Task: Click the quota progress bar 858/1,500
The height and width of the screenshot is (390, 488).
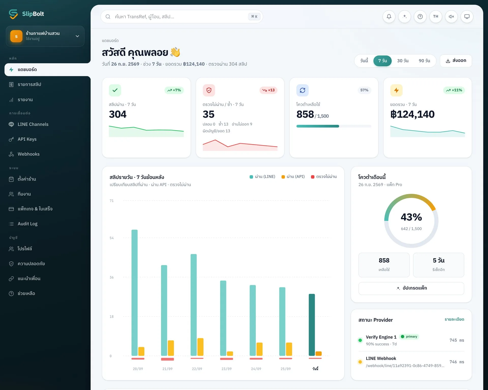Action: click(x=334, y=126)
